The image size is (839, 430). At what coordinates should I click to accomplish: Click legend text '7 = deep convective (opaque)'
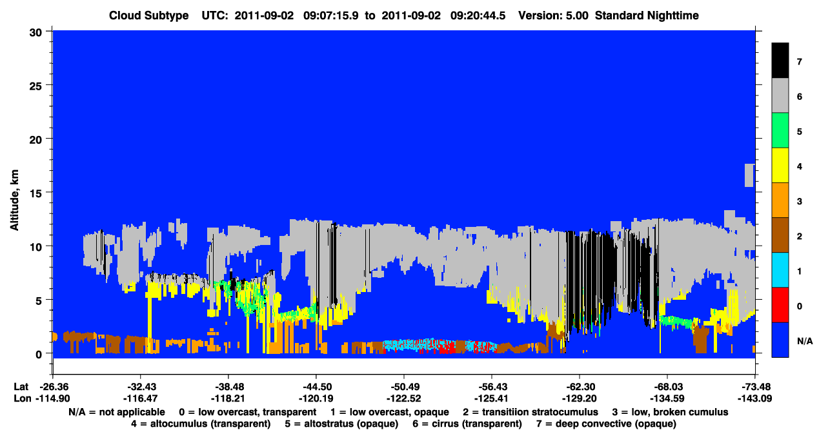(607, 424)
